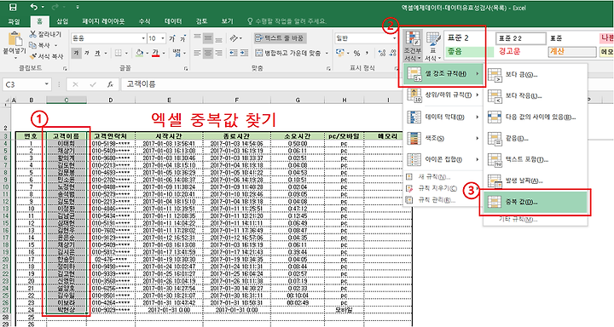614x327 pixels.
Task: Click the increase indent icon
Action: coord(245,53)
